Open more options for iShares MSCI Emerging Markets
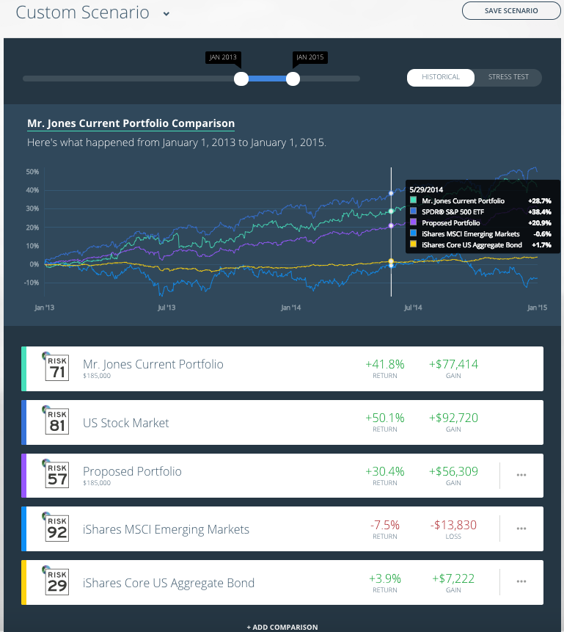The height and width of the screenshot is (632, 564). click(521, 529)
